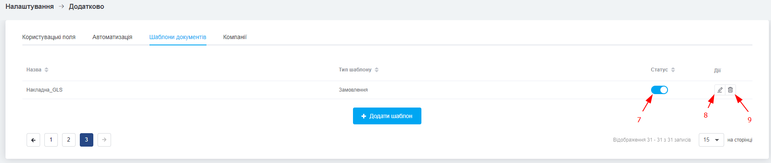Toggle status switch for Накладна_GLS
This screenshot has height=163, width=771.
(x=659, y=90)
